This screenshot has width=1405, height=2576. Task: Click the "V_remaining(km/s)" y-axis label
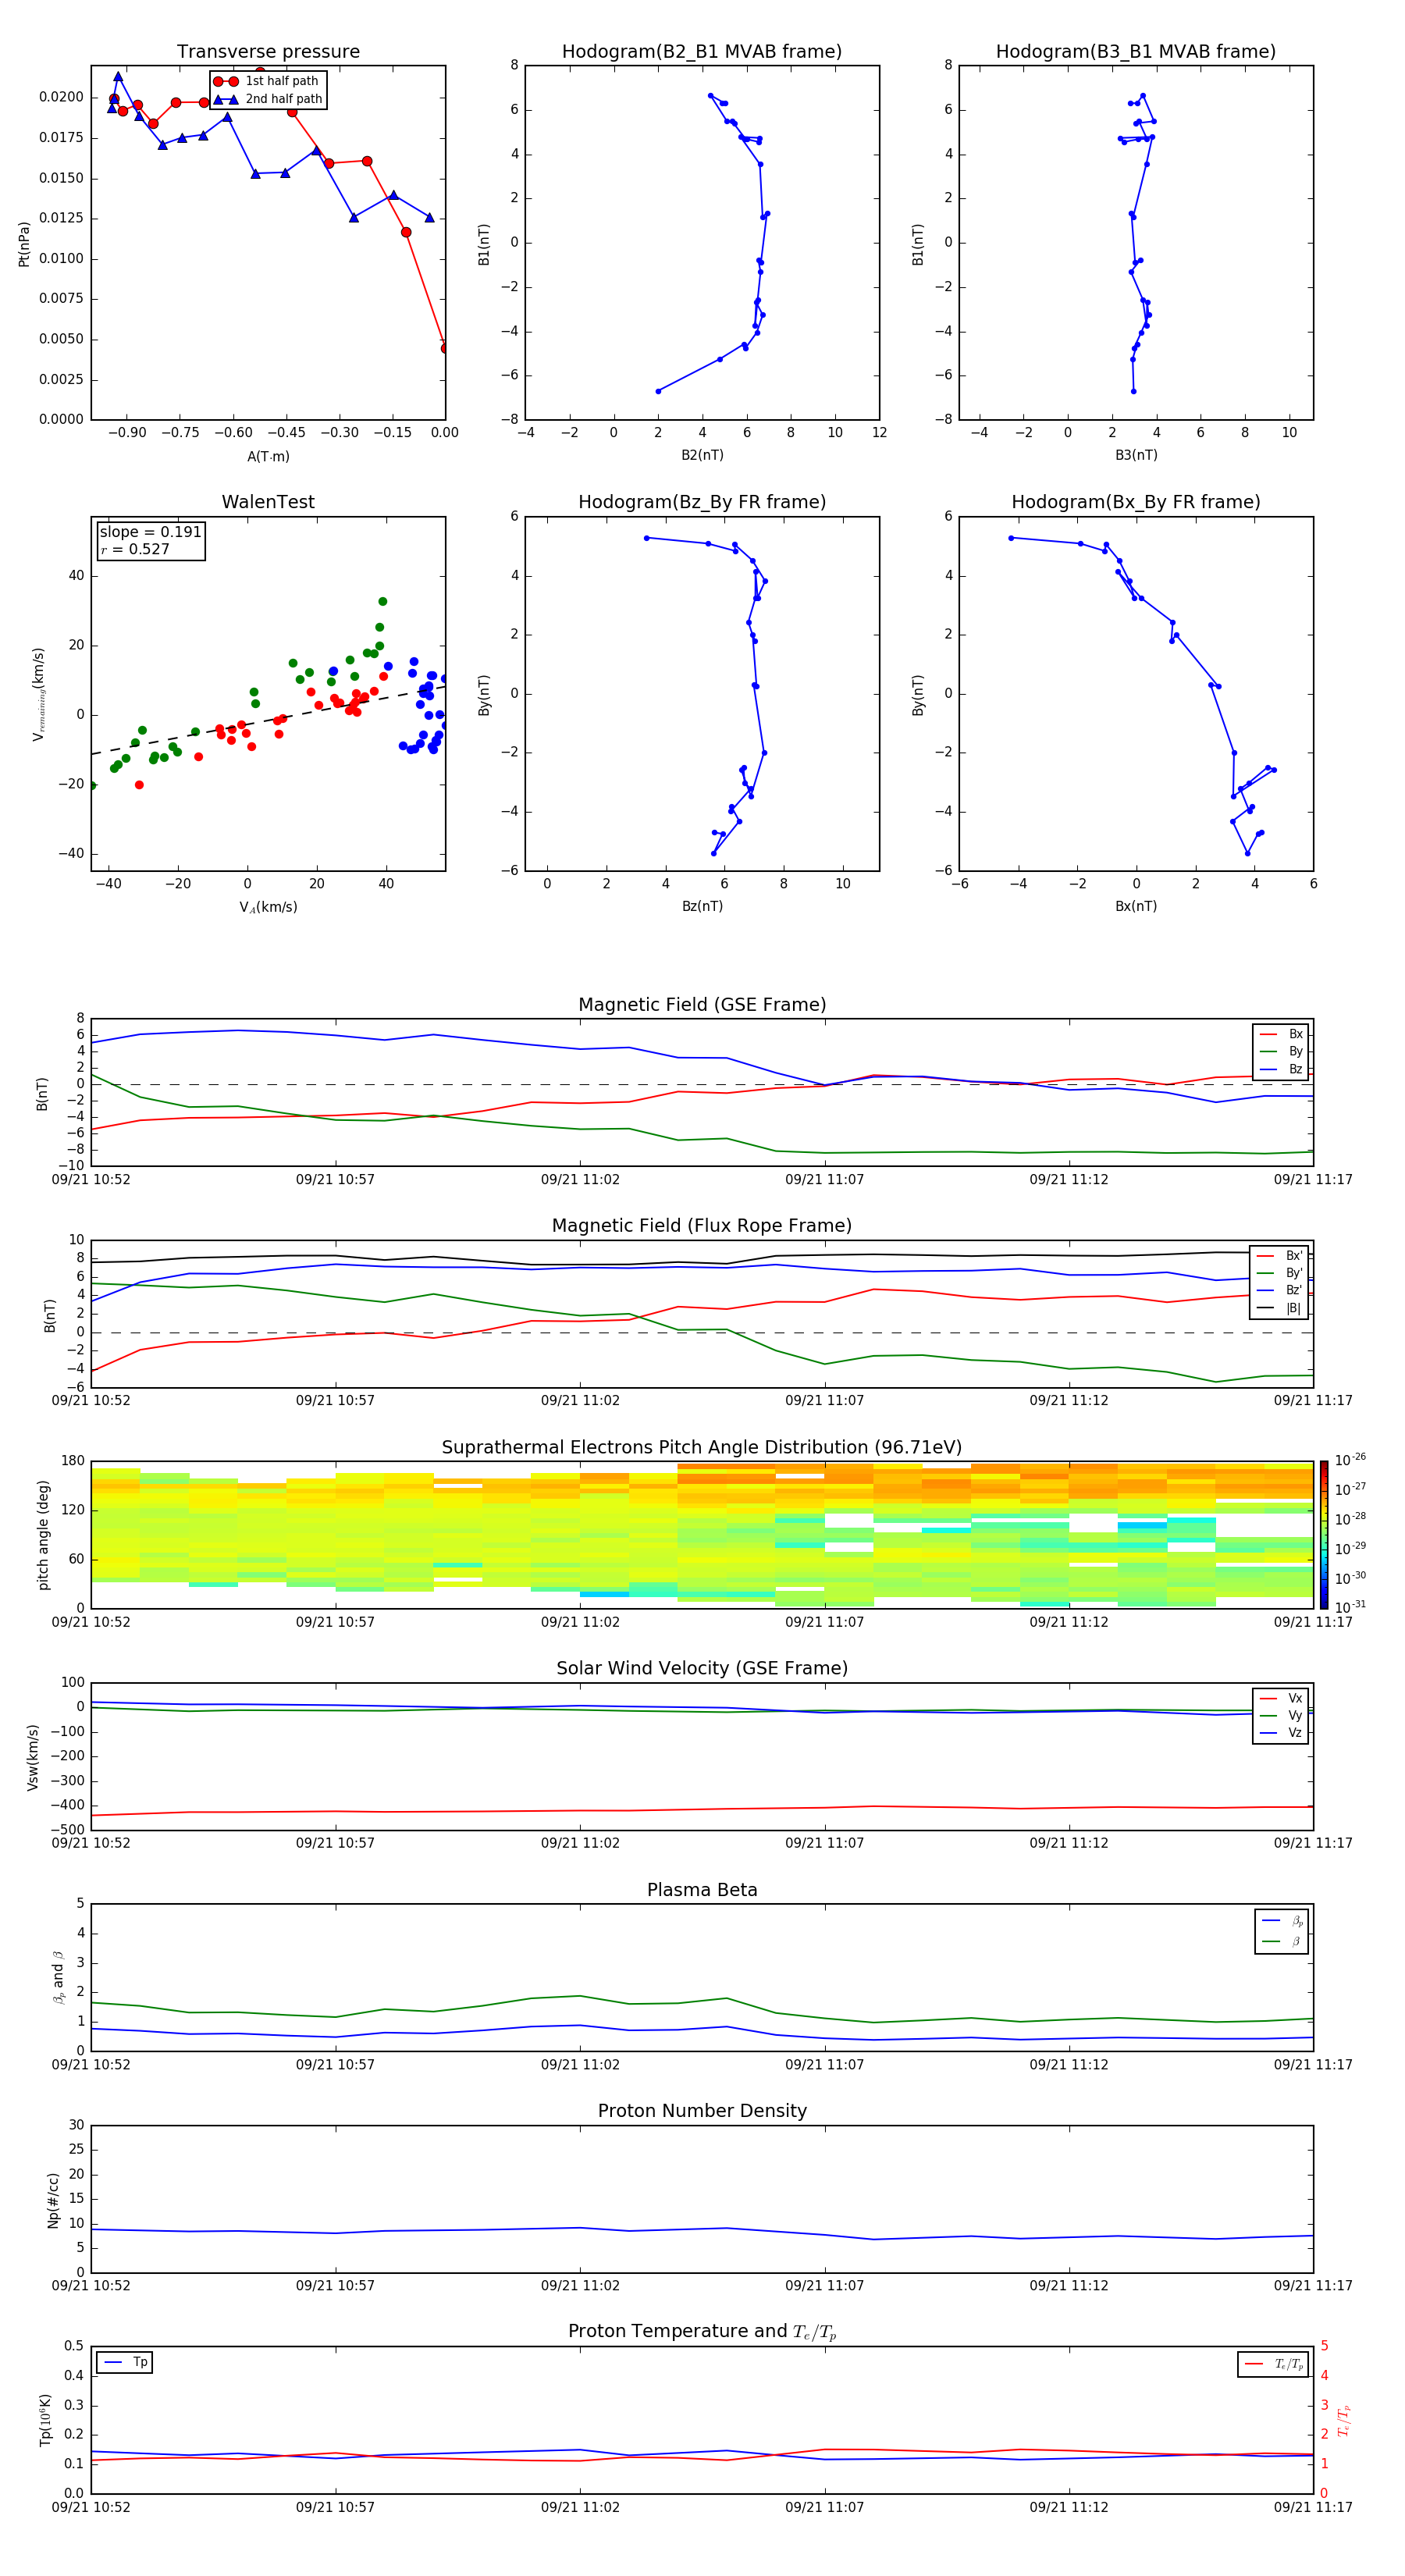[38, 694]
